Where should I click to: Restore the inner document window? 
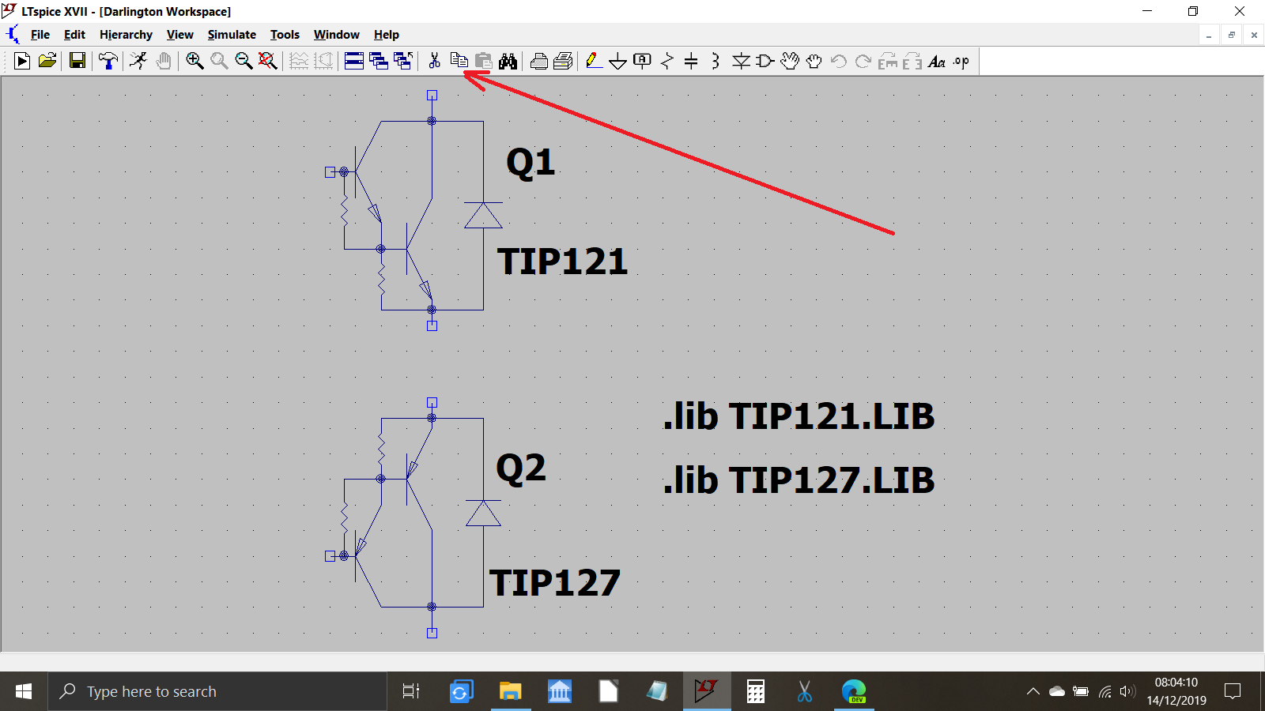click(x=1231, y=35)
